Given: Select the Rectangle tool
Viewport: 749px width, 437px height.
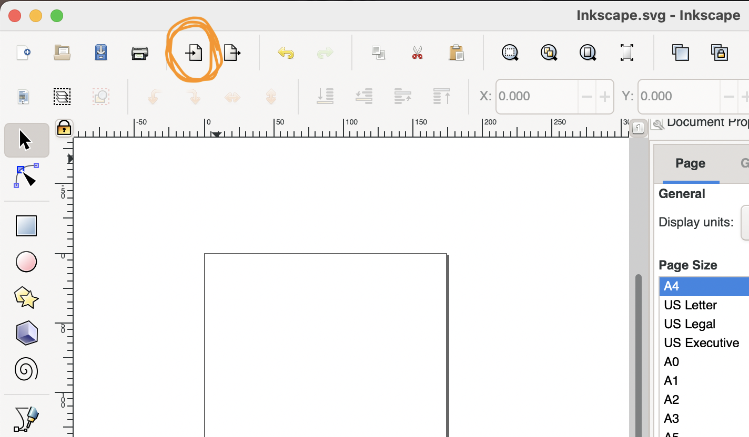Looking at the screenshot, I should pos(26,225).
